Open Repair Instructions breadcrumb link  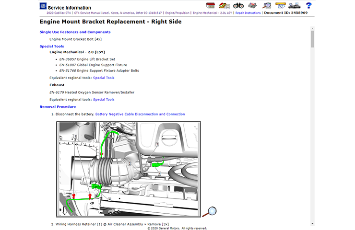[248, 13]
